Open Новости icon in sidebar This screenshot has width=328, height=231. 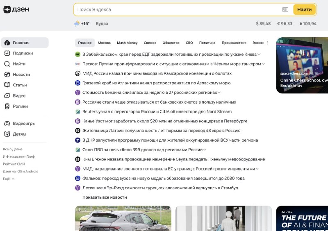pos(7,75)
